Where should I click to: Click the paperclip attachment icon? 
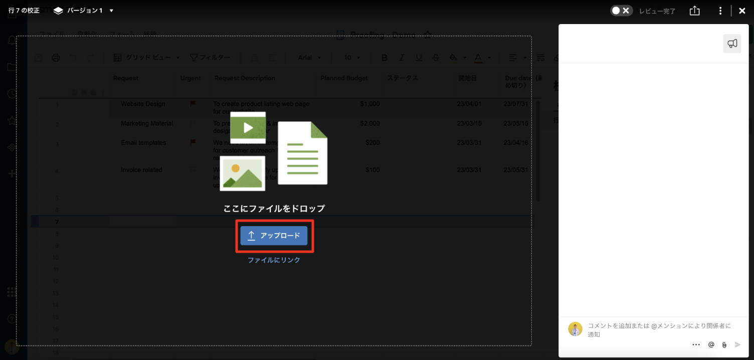724,345
